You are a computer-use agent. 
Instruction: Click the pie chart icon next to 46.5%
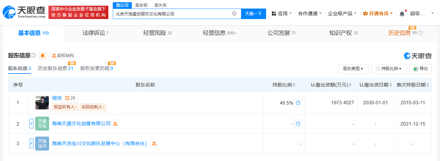point(298,103)
